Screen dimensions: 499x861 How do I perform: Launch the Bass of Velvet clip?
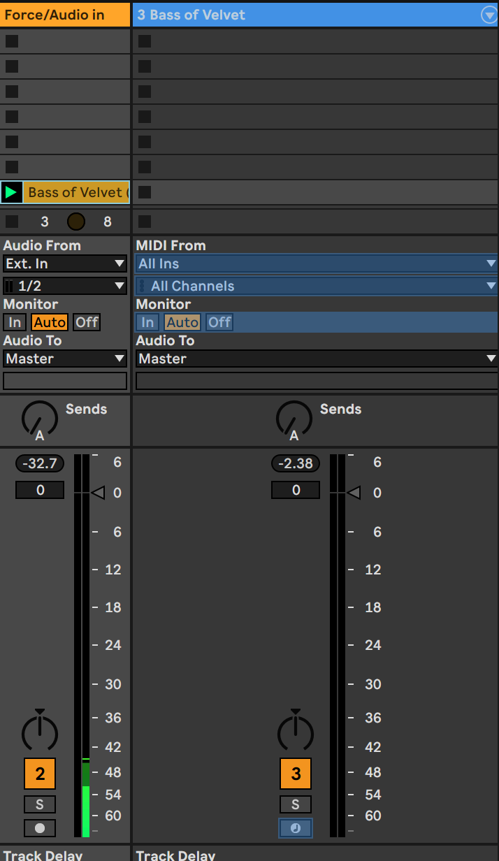[x=11, y=191]
